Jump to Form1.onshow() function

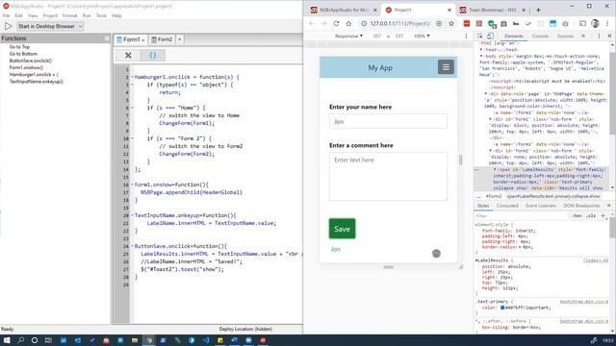click(x=26, y=67)
